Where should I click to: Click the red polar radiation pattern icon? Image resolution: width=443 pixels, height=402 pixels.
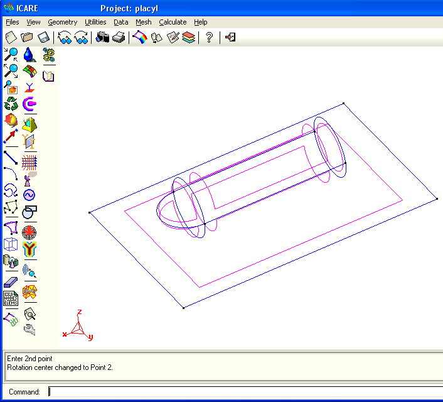point(29,232)
